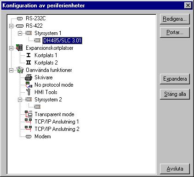Click the Transparent mode network icon
The height and width of the screenshot is (177, 194).
tap(29, 114)
